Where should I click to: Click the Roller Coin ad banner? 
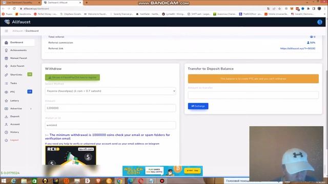click(x=162, y=171)
